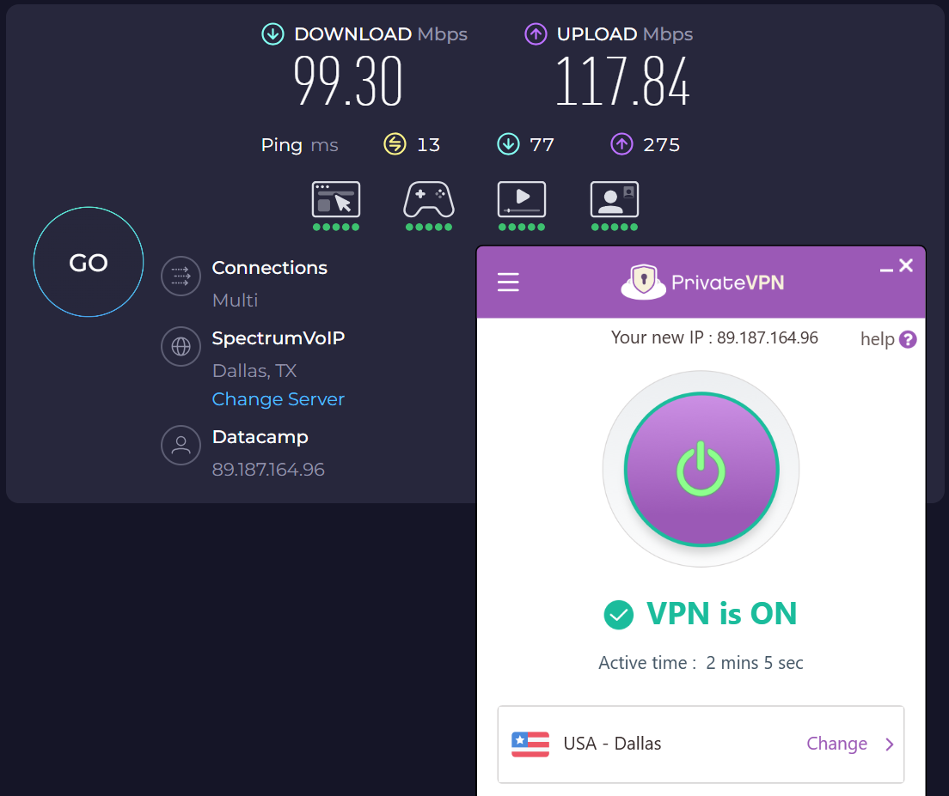Click the SpectrumVoIP globe icon

(x=181, y=346)
